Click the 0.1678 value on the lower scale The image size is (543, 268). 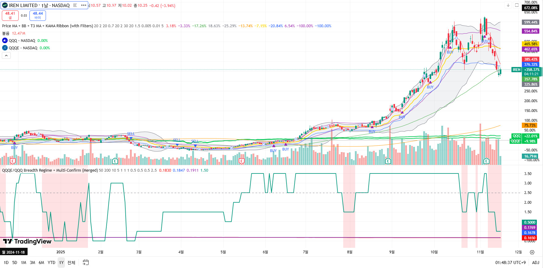(x=530, y=233)
